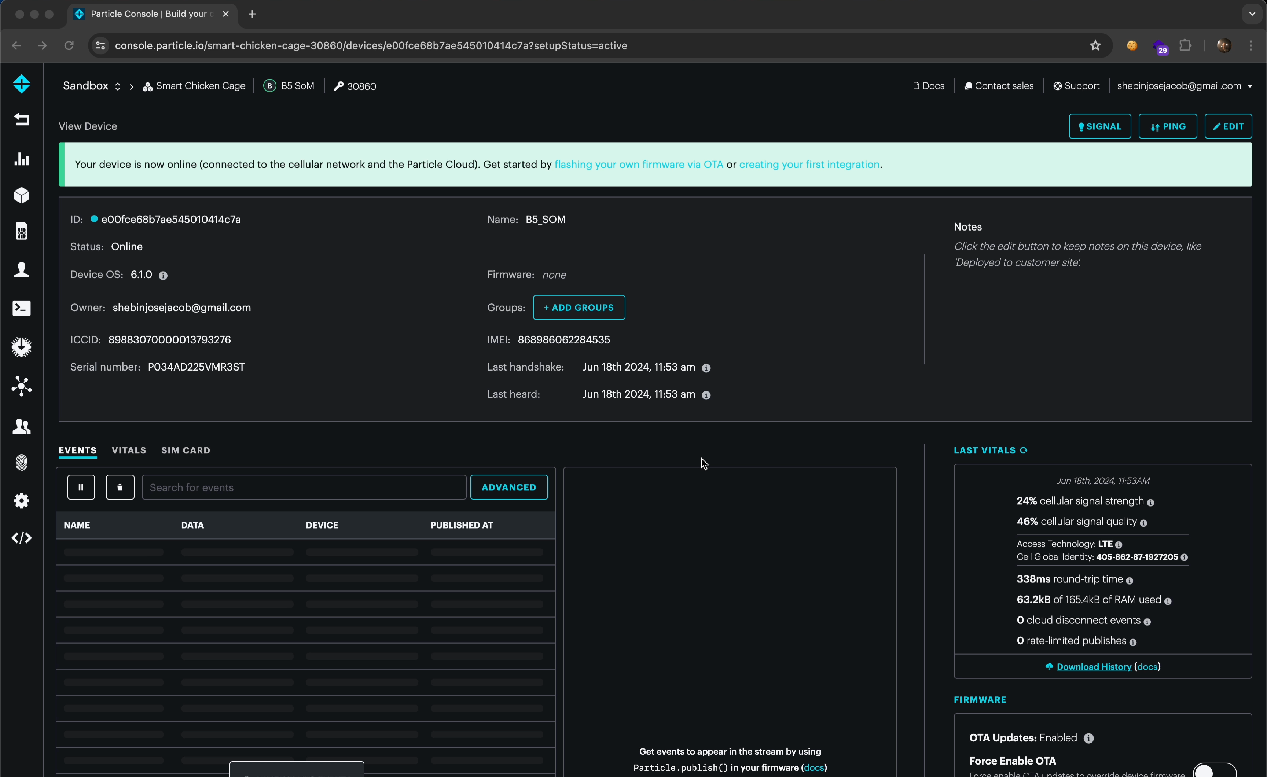Switch to the Vitals tab
Viewport: 1267px width, 777px height.
pos(129,450)
